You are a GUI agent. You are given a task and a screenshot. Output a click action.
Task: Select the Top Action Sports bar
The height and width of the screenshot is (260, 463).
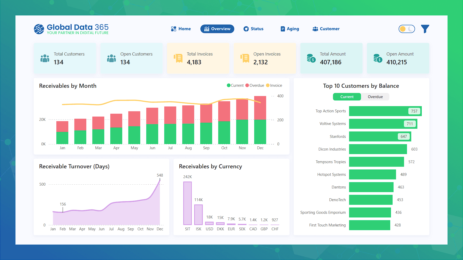pos(385,111)
